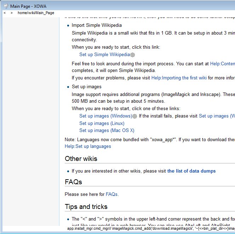Click gear icon beside Set up Simple Wikipedia

[x=133, y=55]
